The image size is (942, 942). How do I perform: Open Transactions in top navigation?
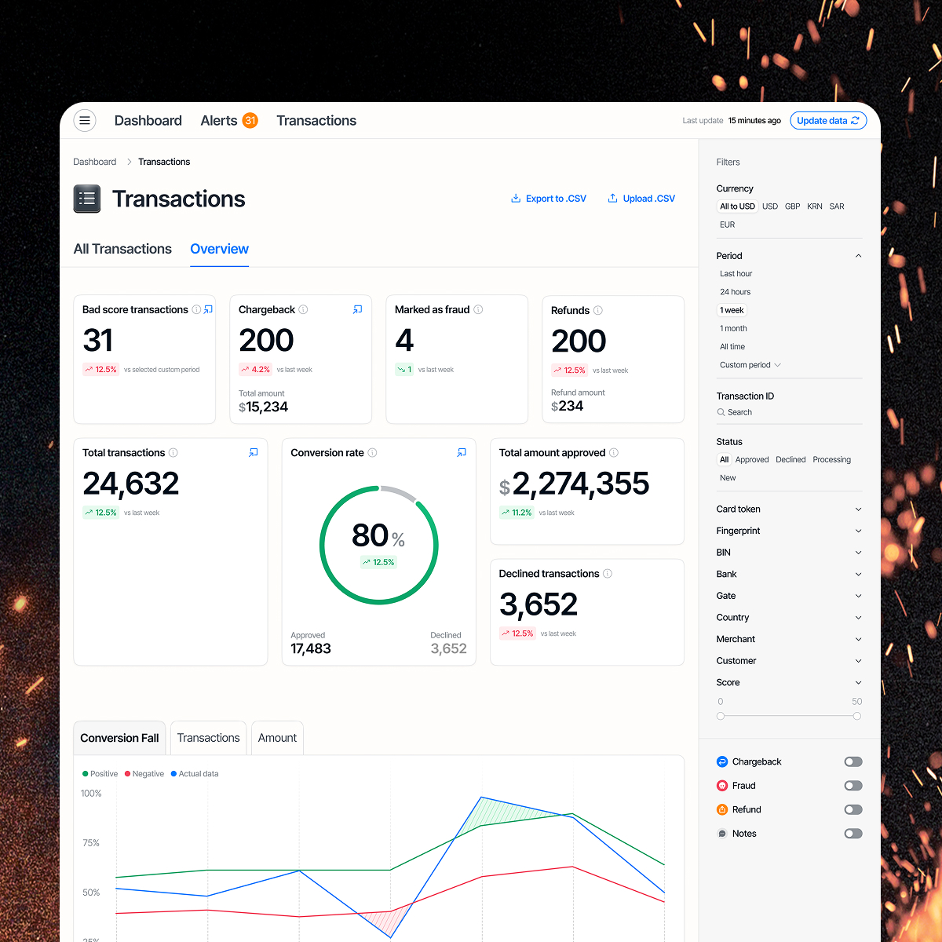pyautogui.click(x=316, y=120)
